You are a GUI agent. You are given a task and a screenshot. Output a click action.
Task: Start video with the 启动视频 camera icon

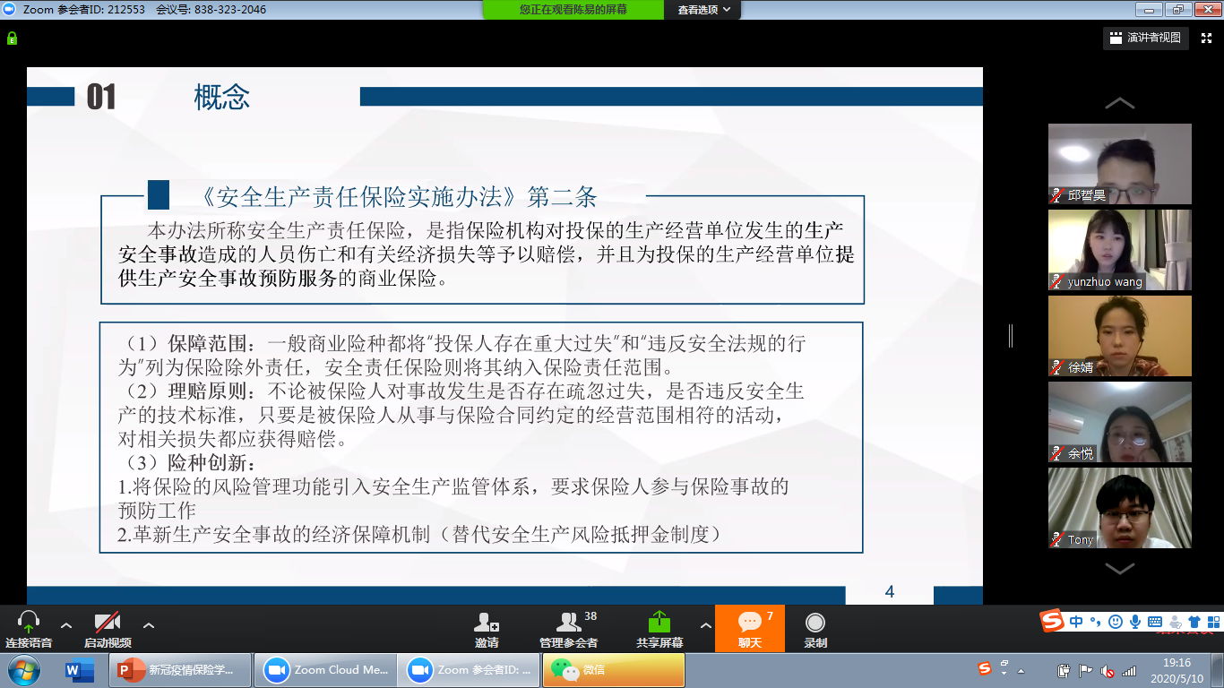tap(108, 623)
